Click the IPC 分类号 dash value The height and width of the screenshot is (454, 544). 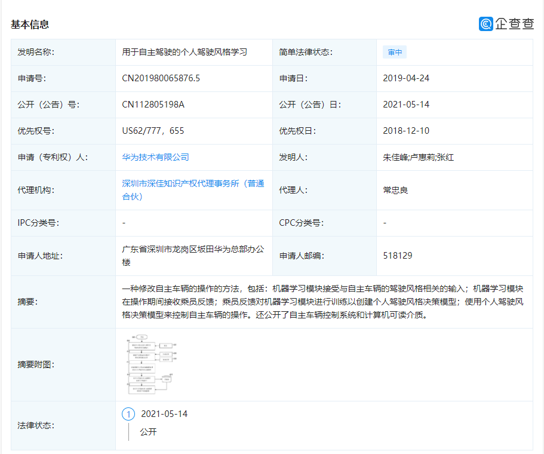(122, 223)
